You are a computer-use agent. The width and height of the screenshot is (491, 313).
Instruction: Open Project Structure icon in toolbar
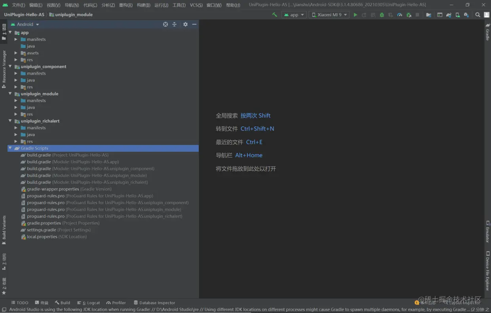[x=428, y=15]
